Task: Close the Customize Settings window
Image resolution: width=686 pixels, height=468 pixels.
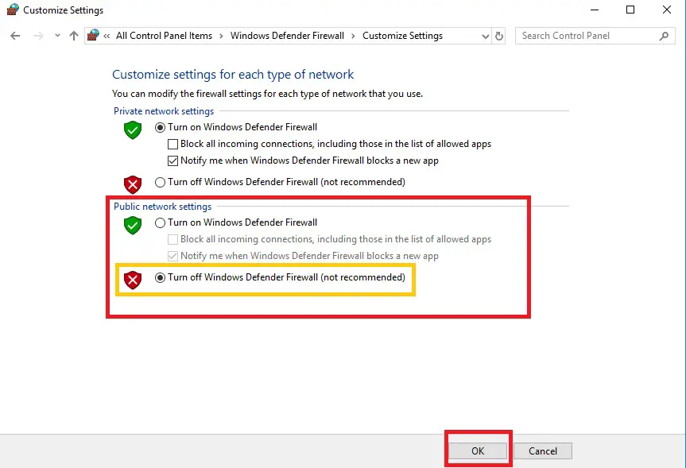Action: (667, 10)
